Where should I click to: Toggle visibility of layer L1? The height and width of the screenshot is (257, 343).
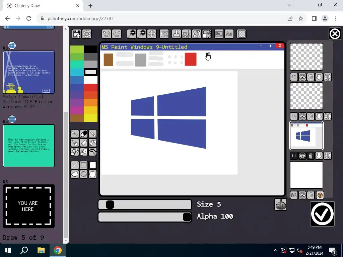coord(302,156)
